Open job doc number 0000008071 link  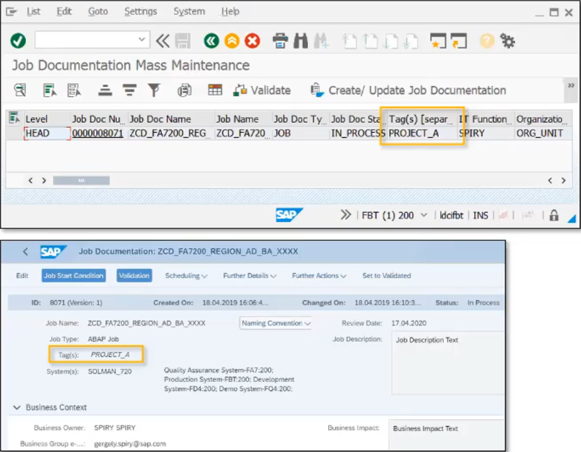(97, 133)
